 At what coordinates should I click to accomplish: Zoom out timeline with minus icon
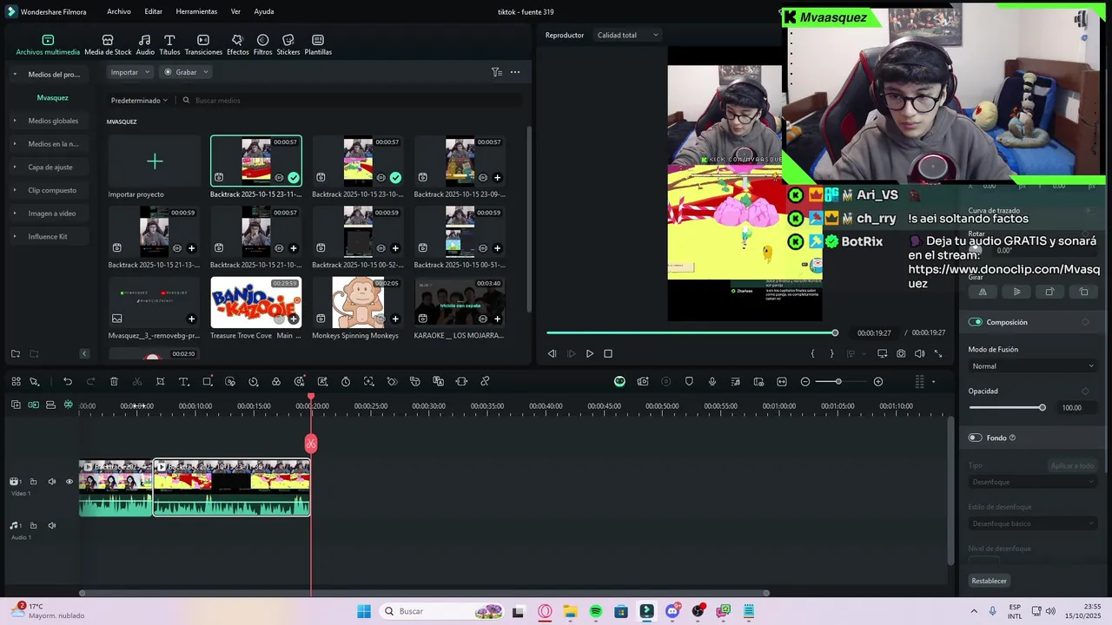pyautogui.click(x=805, y=382)
